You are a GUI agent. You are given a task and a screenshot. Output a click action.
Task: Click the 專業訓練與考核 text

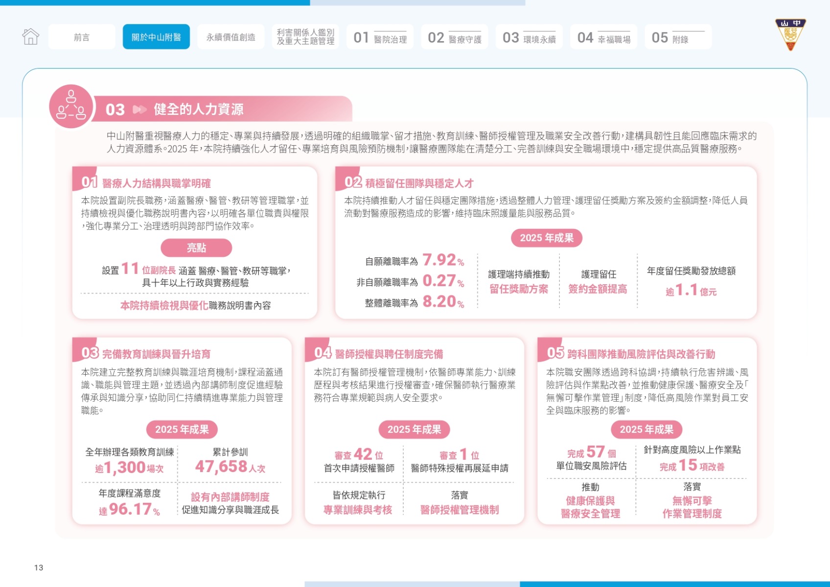(358, 510)
